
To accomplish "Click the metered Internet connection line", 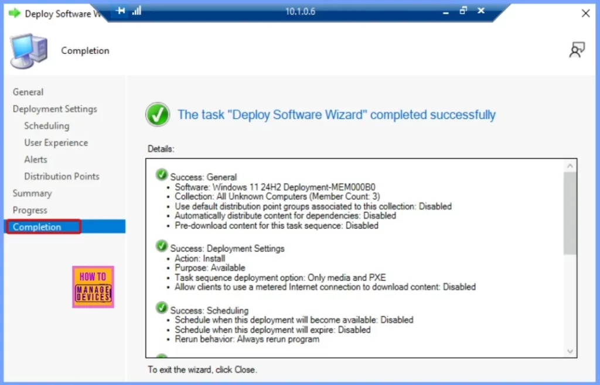I will tap(325, 287).
